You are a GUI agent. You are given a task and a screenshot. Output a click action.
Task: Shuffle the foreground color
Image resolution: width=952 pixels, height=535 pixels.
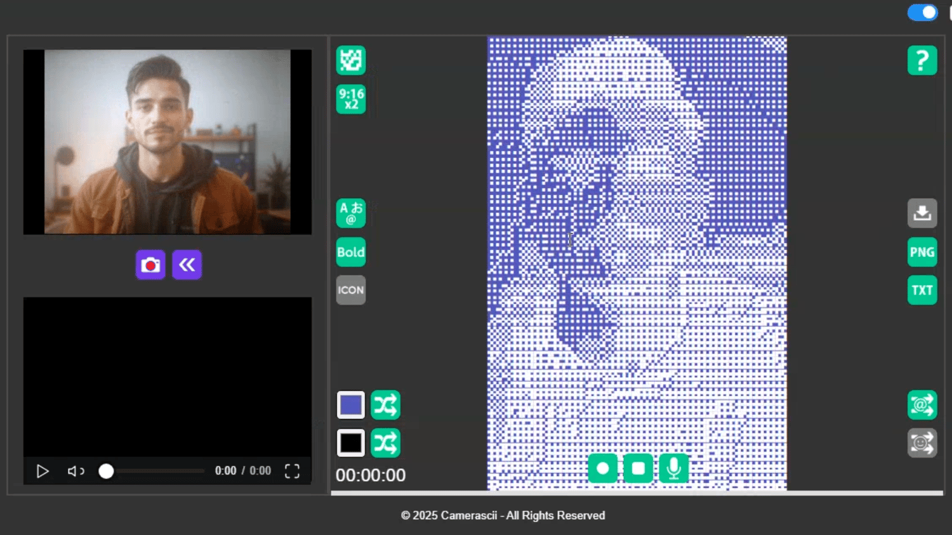click(385, 405)
